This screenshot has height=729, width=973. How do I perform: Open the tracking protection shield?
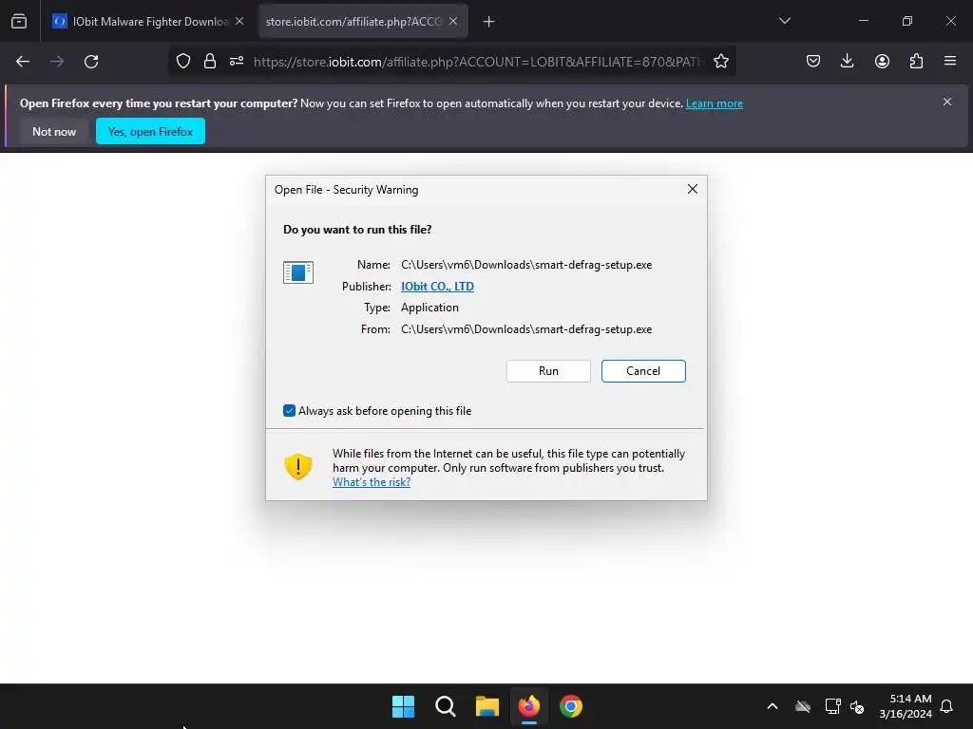pos(183,61)
